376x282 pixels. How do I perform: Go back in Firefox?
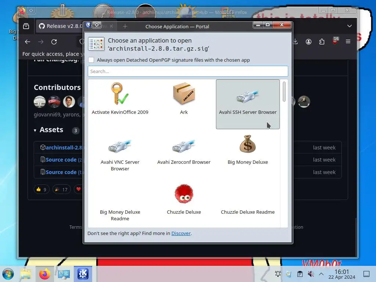point(28,42)
